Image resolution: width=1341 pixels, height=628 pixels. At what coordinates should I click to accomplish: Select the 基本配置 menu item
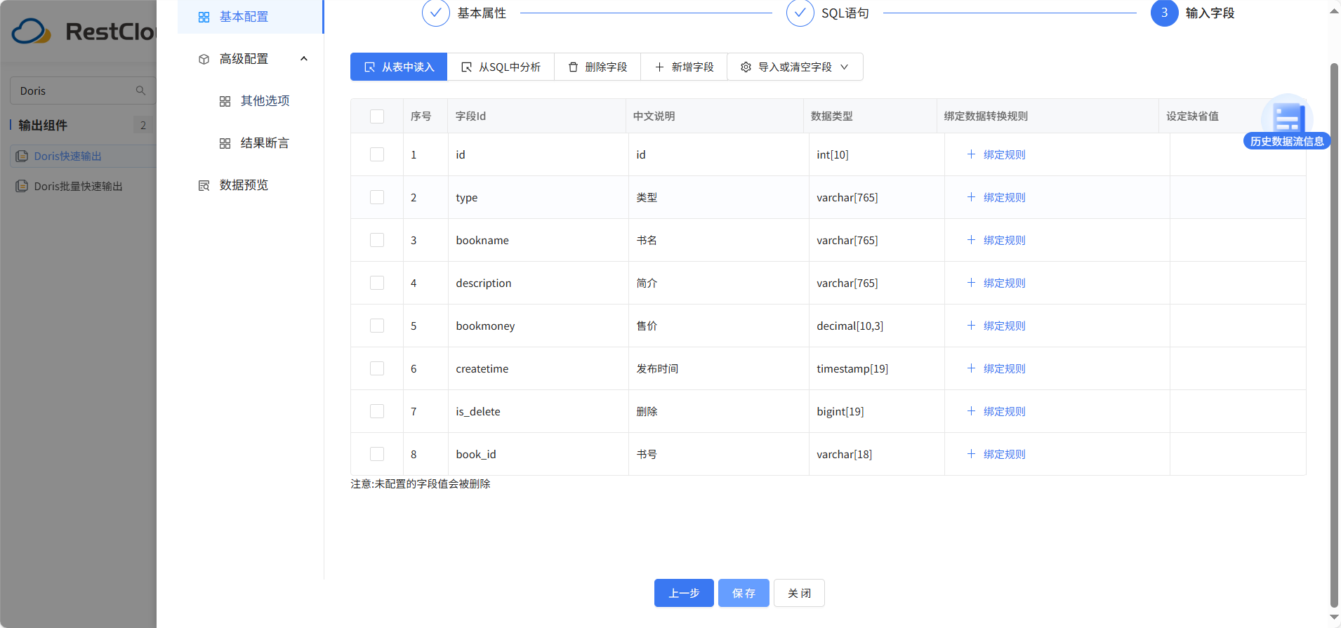tap(250, 17)
